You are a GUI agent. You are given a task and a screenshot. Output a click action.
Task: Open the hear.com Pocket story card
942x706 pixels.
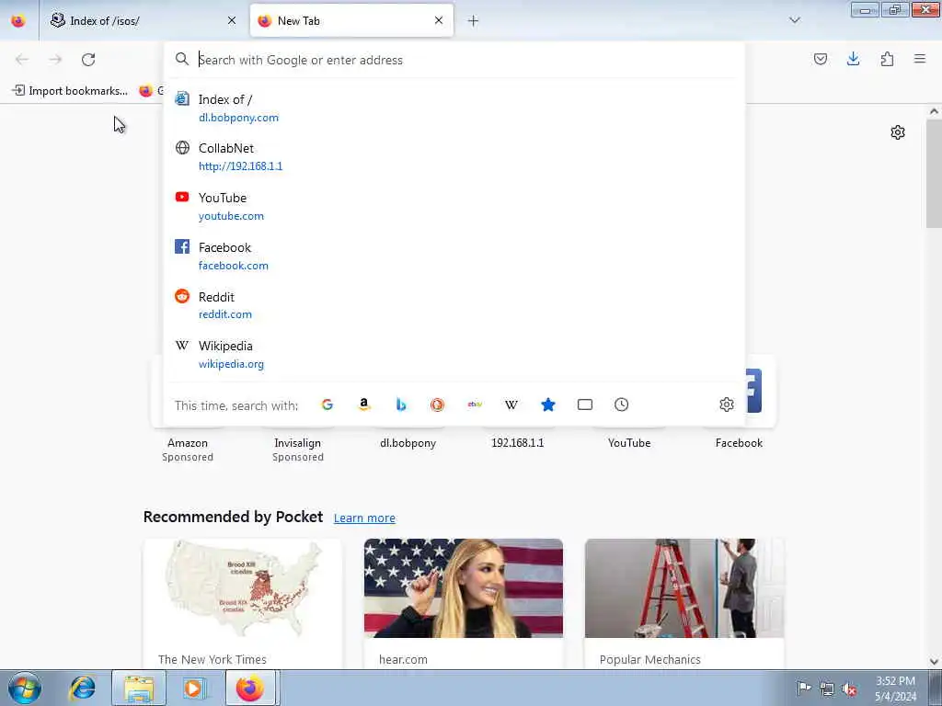point(464,603)
